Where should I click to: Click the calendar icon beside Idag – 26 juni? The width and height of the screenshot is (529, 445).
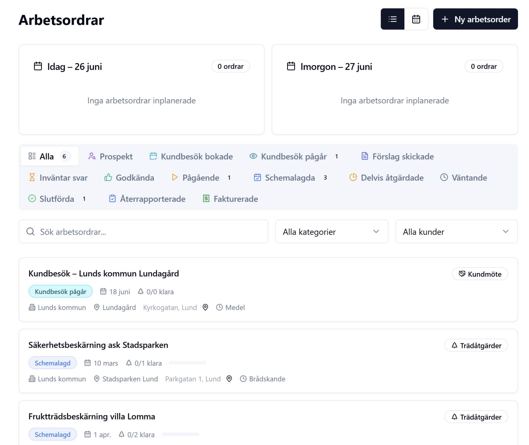[38, 66]
